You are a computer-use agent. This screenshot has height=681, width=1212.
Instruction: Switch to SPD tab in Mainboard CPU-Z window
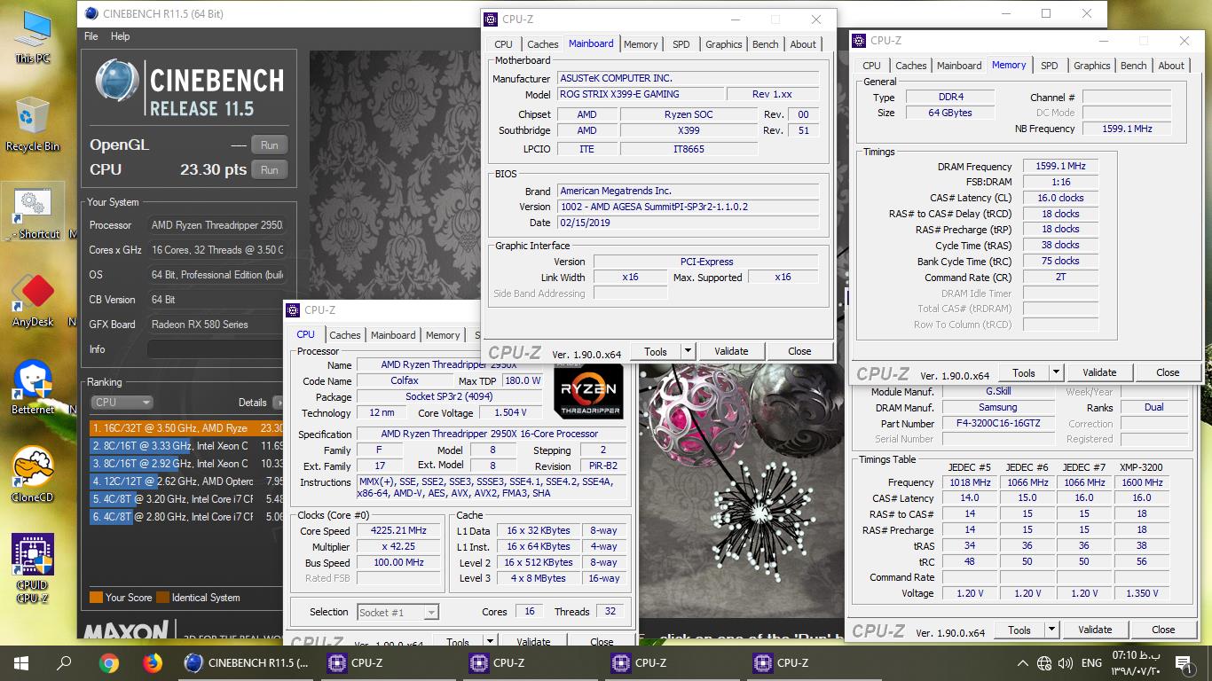[x=681, y=44]
